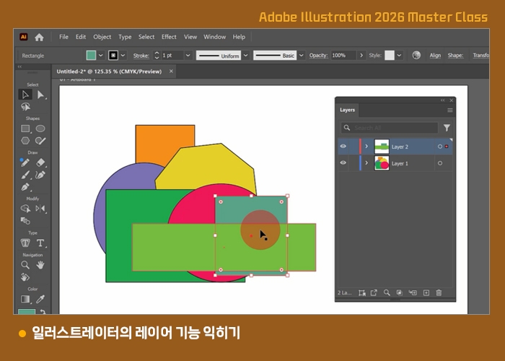Click the target circle of Layer 1
The height and width of the screenshot is (361, 505).
click(440, 163)
